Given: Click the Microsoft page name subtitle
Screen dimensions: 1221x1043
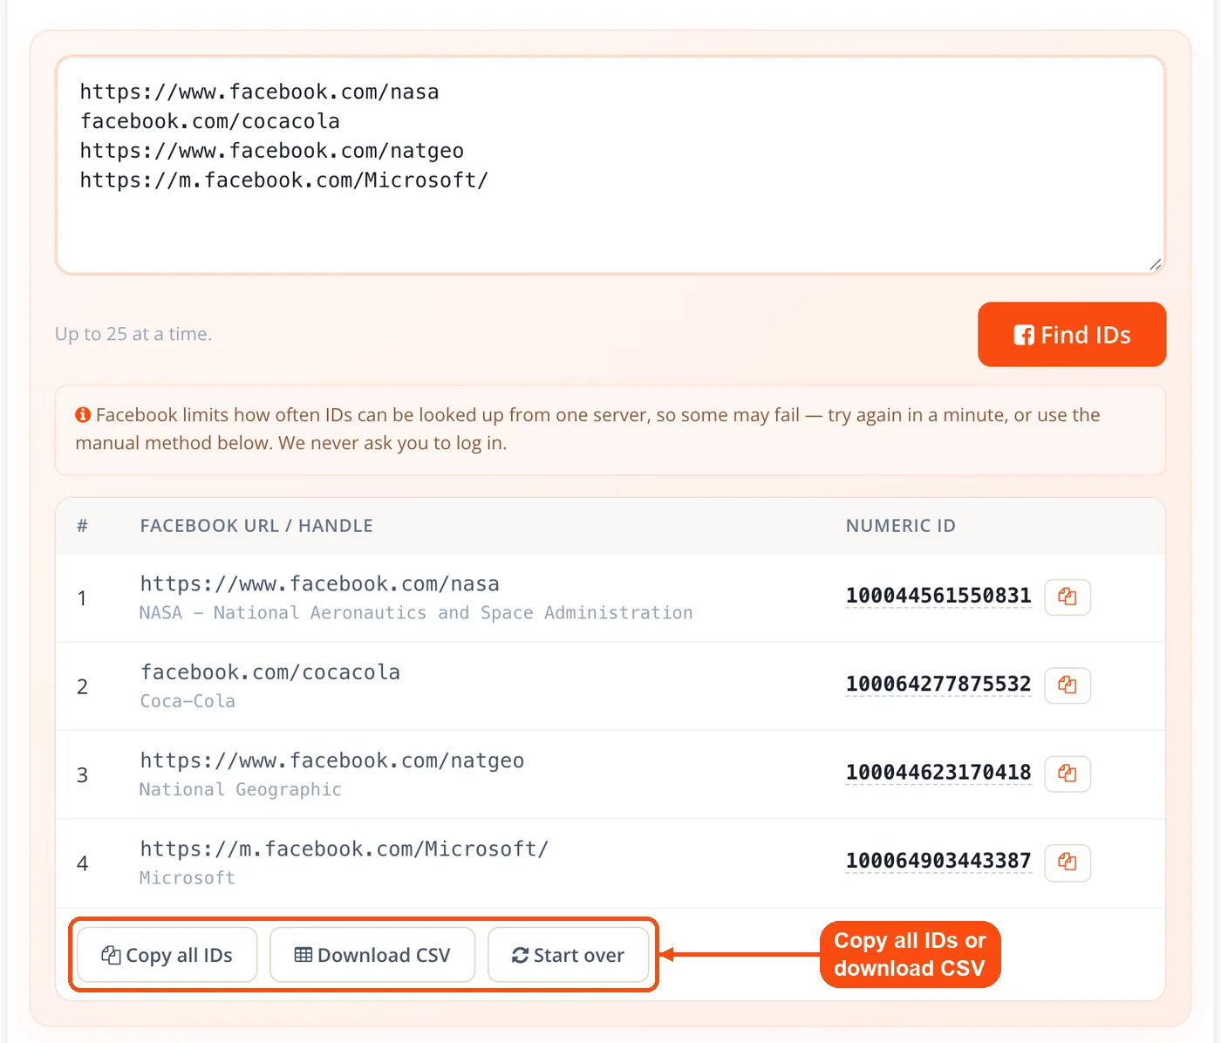Looking at the screenshot, I should [188, 878].
